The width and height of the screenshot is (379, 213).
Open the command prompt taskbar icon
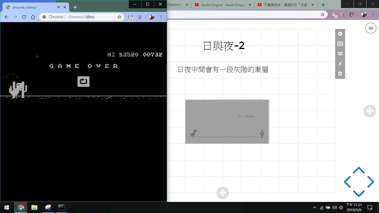(61, 207)
